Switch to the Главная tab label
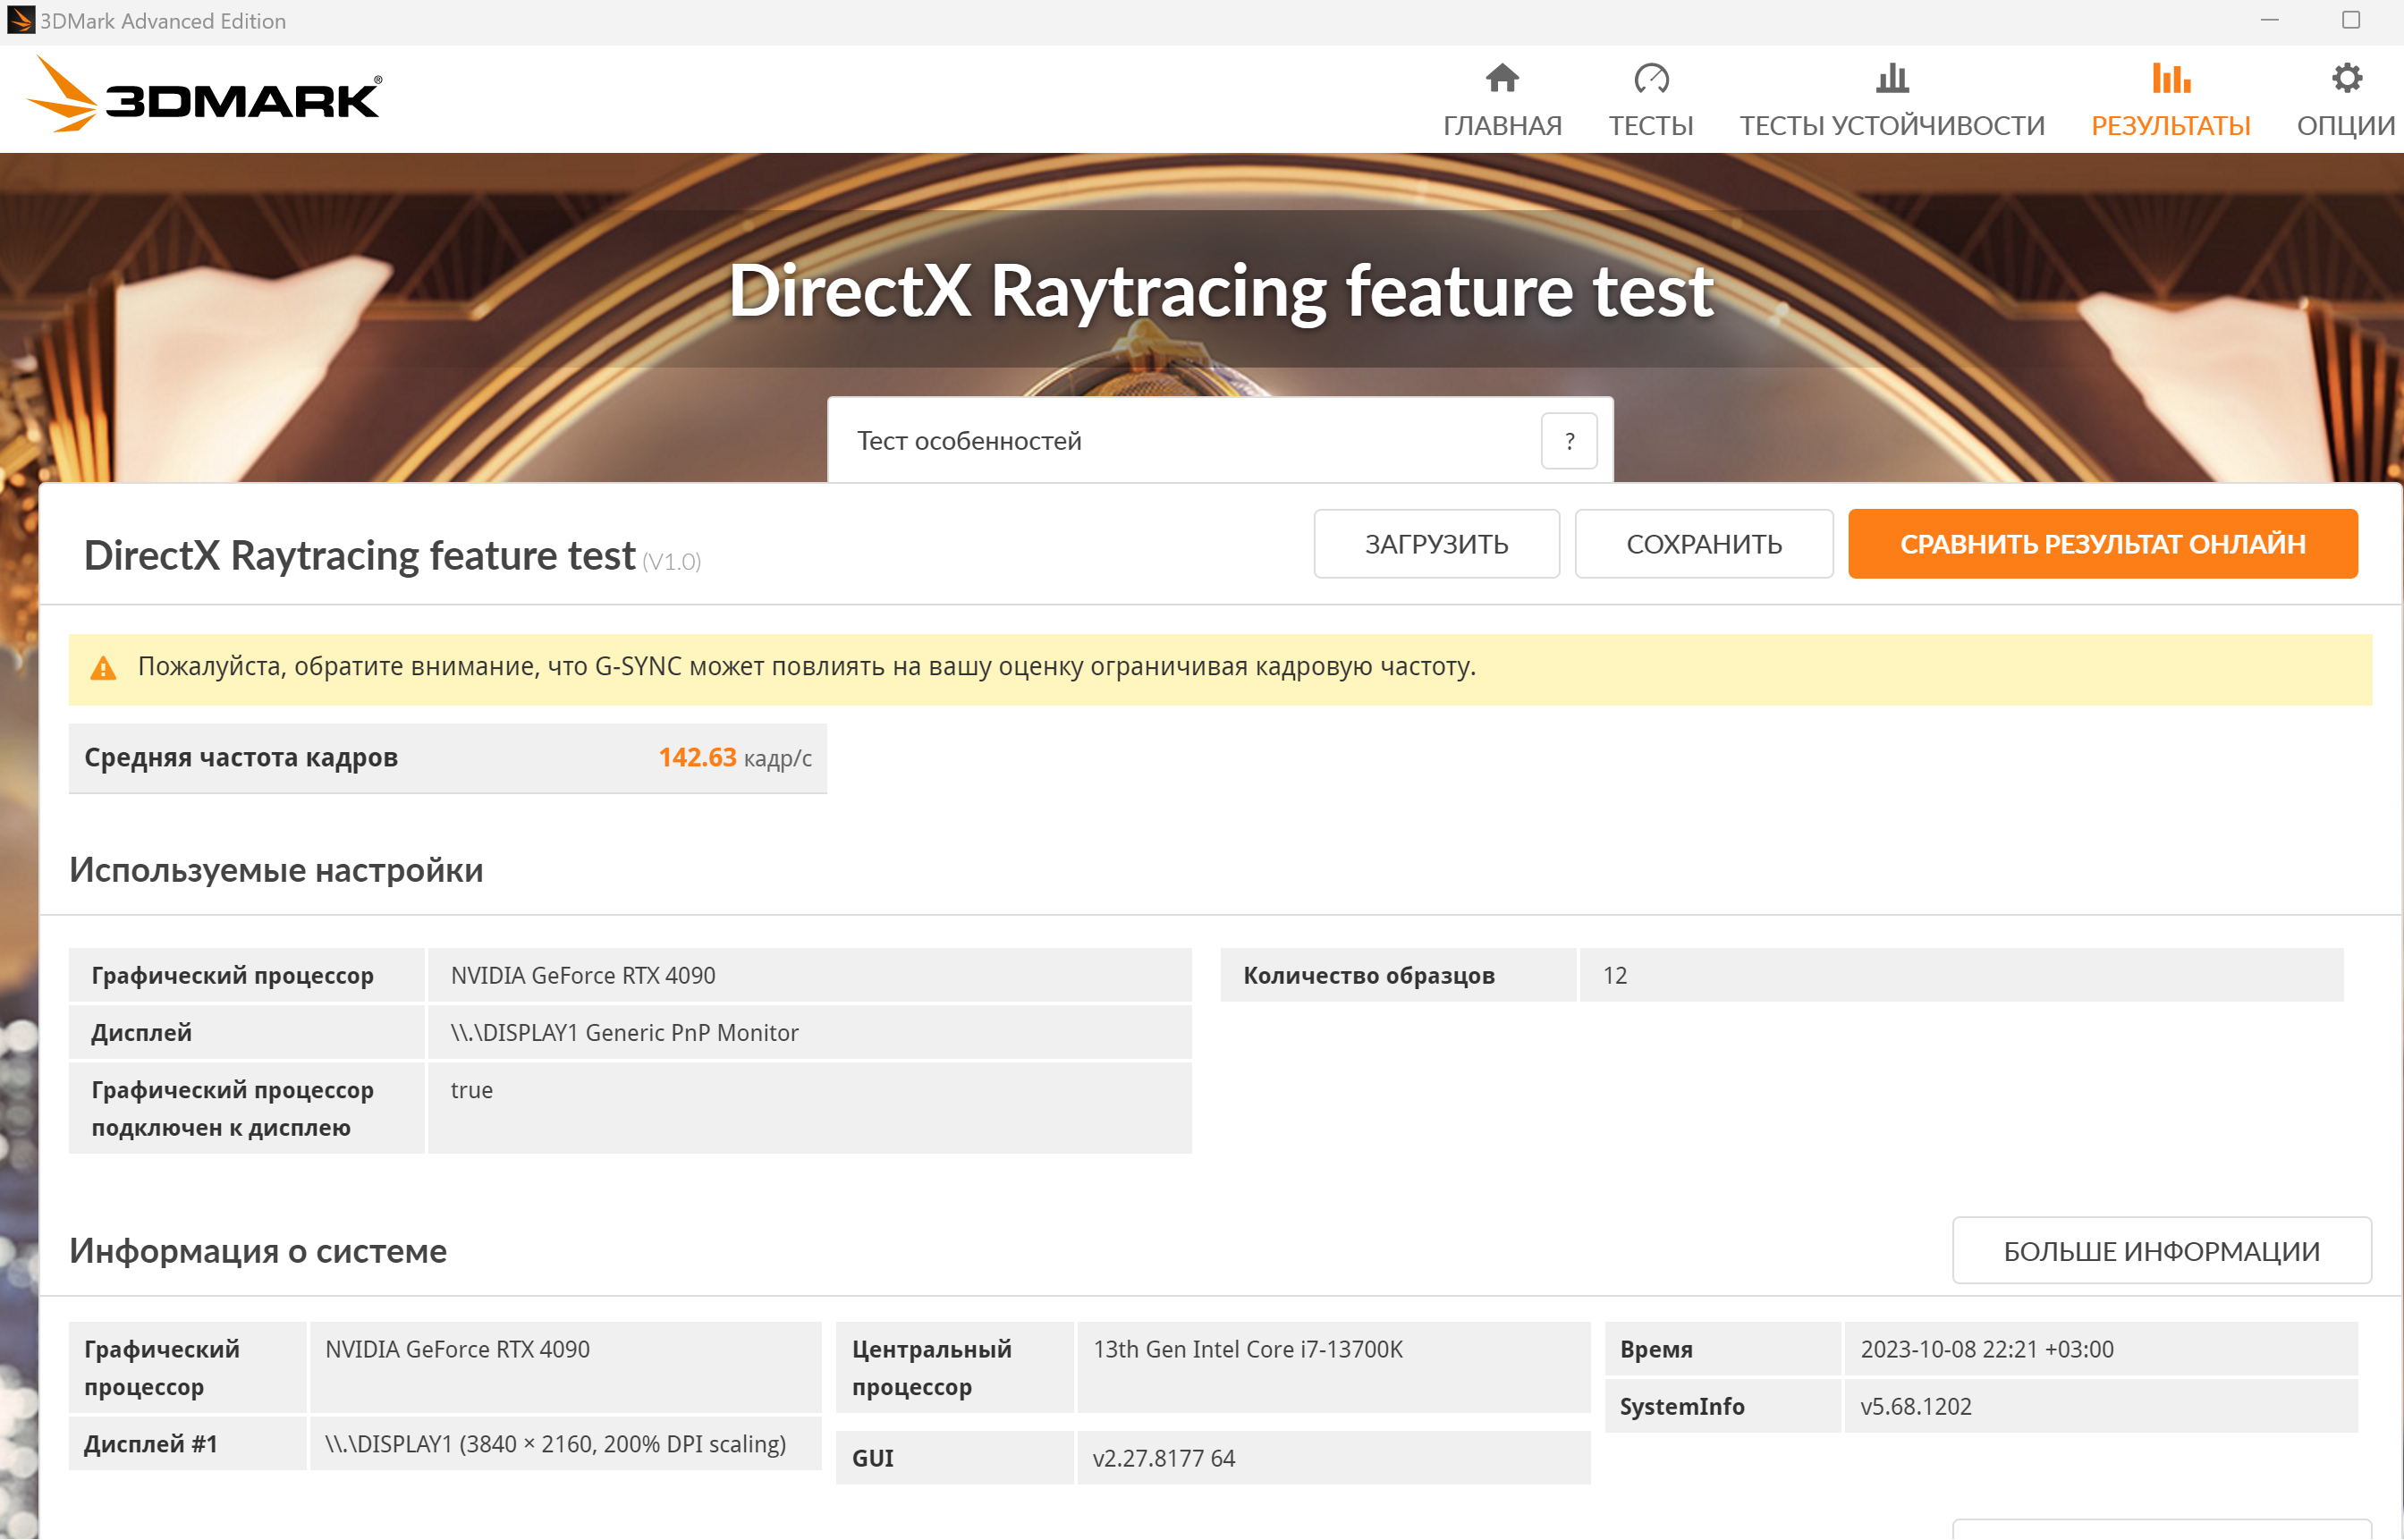This screenshot has height=1540, width=2404. click(x=1502, y=126)
